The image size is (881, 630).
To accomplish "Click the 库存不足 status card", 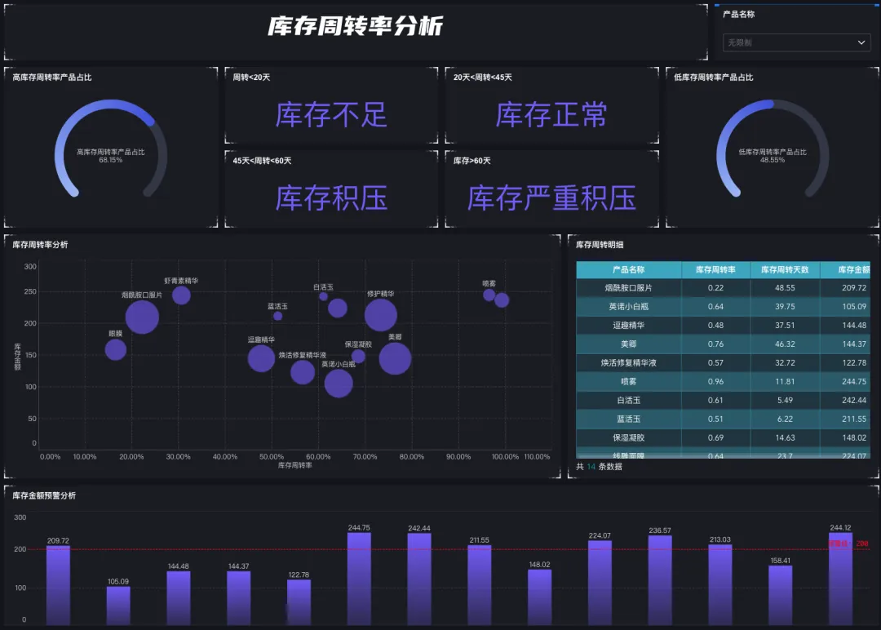I will 331,115.
